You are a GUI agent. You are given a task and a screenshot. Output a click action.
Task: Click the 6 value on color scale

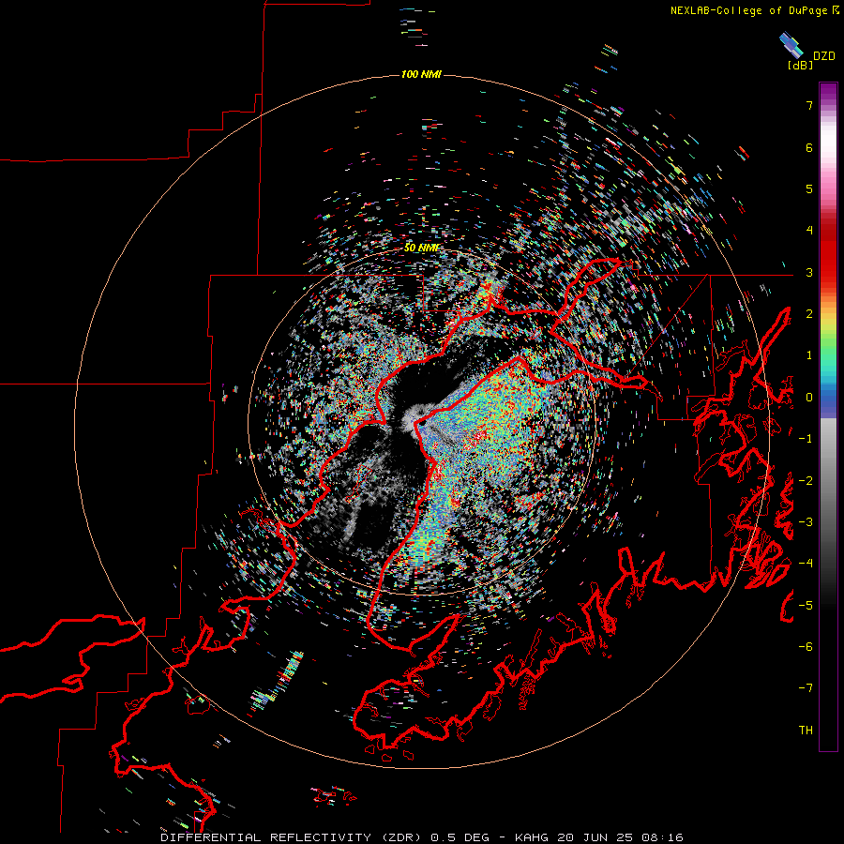[x=809, y=147]
